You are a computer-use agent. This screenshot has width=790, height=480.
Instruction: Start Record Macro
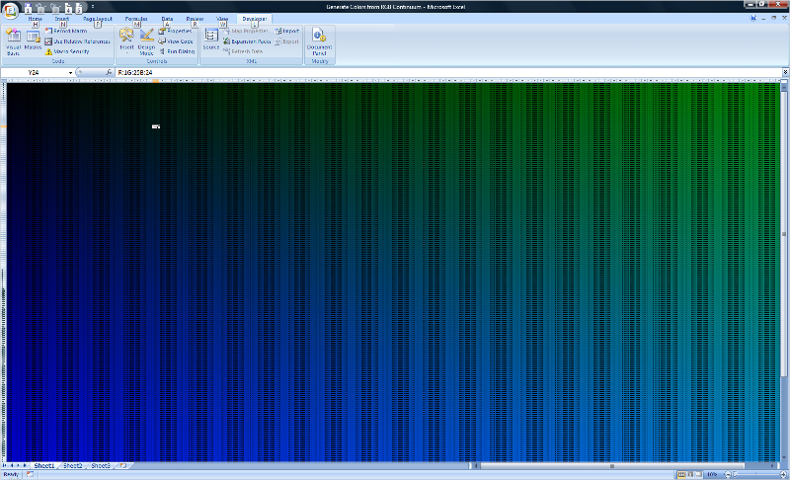[66, 31]
